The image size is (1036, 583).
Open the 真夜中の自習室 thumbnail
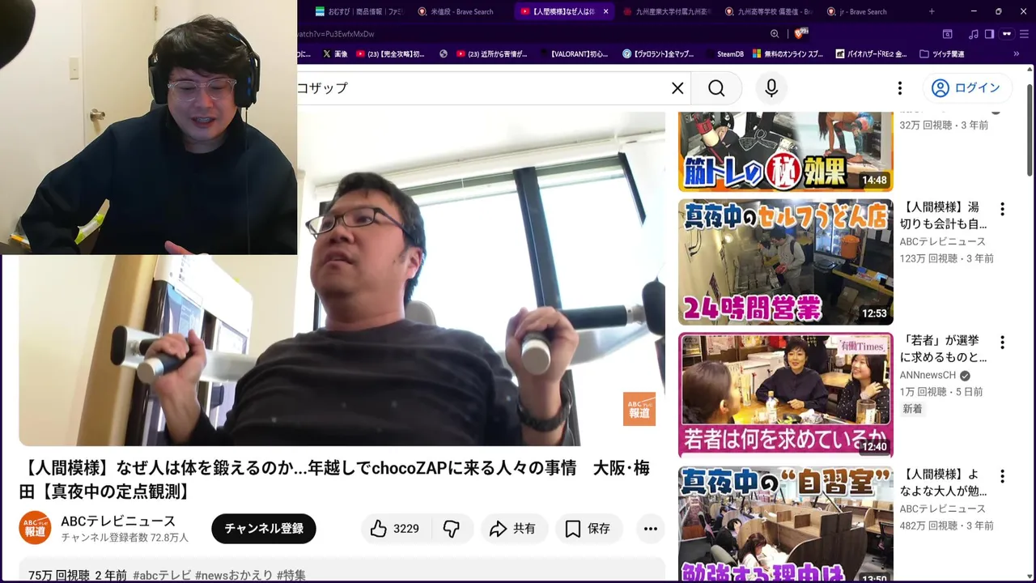pos(785,525)
